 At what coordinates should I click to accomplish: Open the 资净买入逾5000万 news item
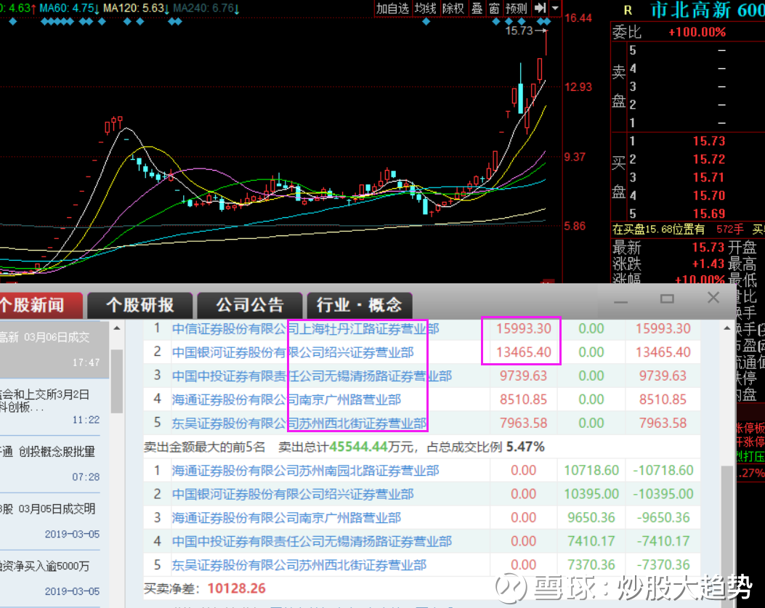pyautogui.click(x=49, y=578)
